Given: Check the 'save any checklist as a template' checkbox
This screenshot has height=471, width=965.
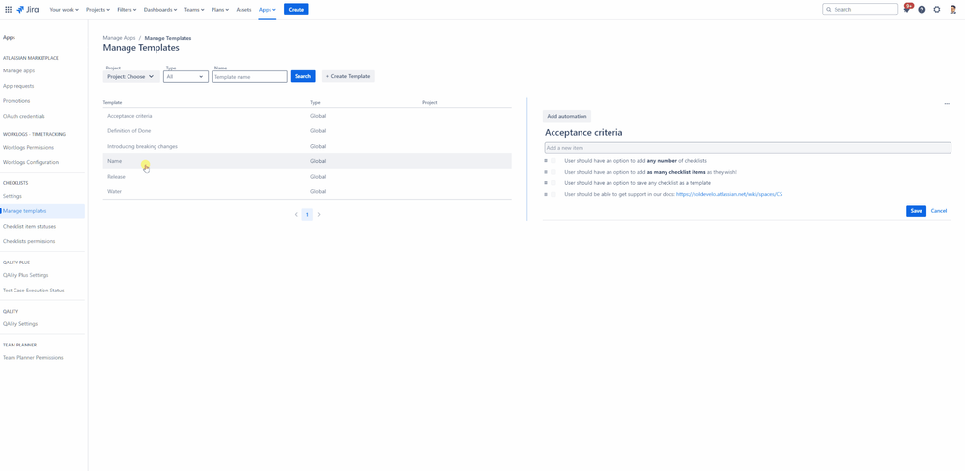Looking at the screenshot, I should click(x=553, y=182).
